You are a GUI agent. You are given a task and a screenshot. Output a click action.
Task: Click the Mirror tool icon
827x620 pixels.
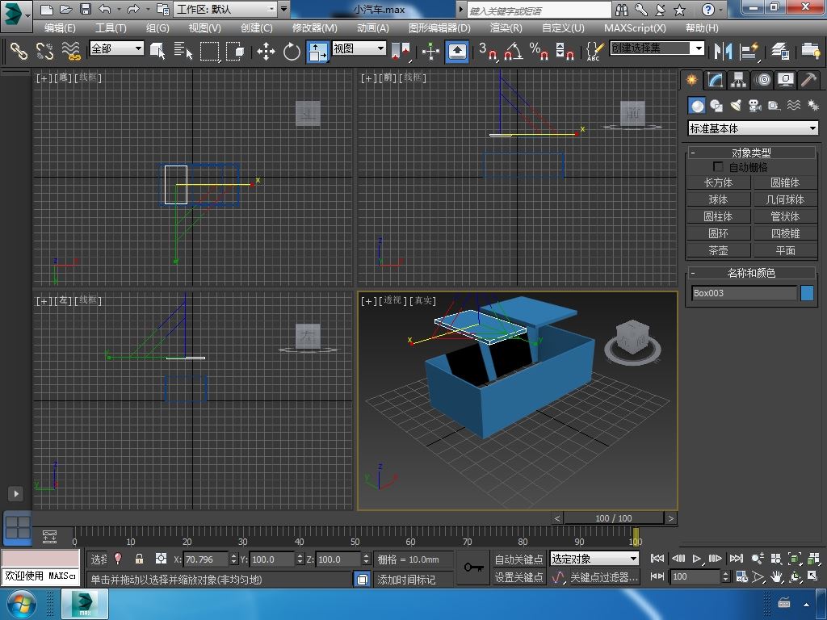click(x=723, y=51)
